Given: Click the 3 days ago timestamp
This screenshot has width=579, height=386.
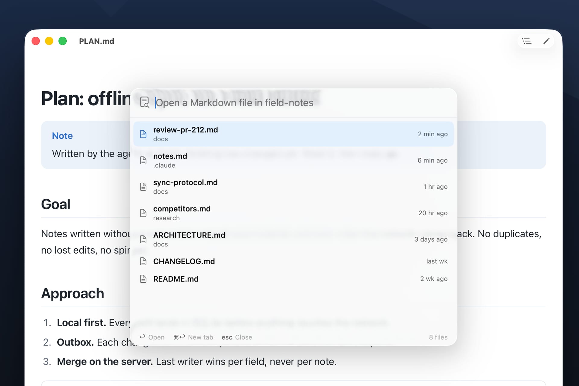Looking at the screenshot, I should pyautogui.click(x=431, y=239).
